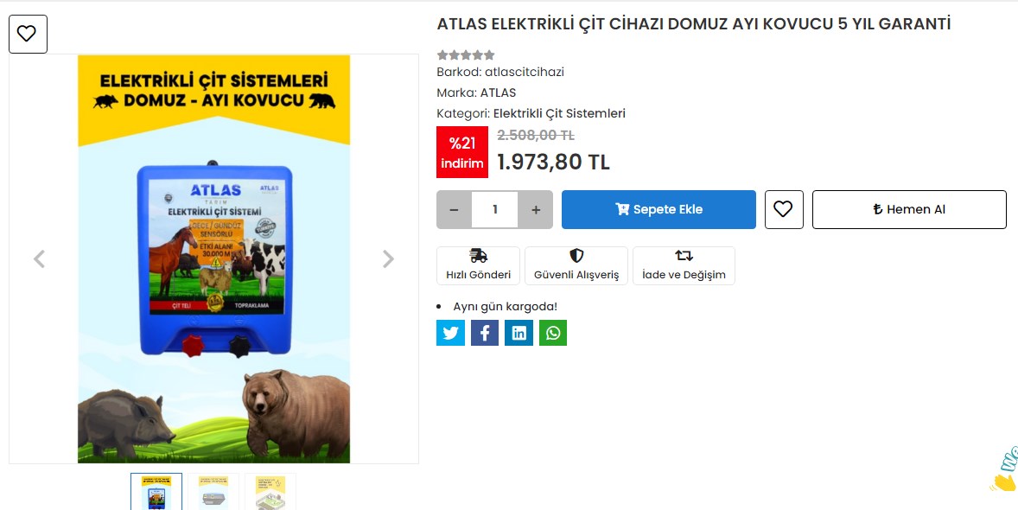Add product with Sepete Ekle button
The height and width of the screenshot is (510, 1018).
click(x=659, y=209)
